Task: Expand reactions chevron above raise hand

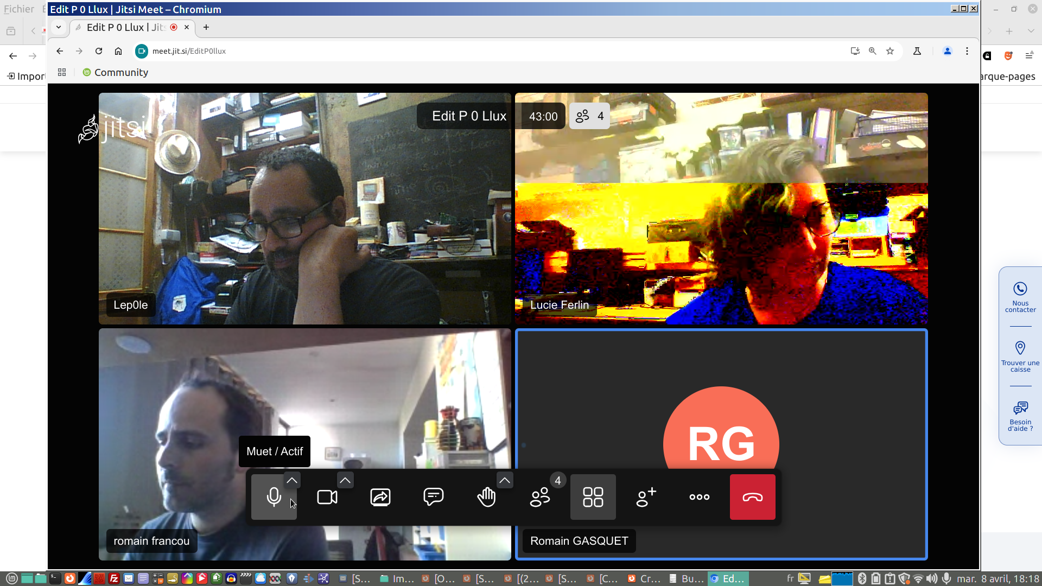Action: (505, 480)
